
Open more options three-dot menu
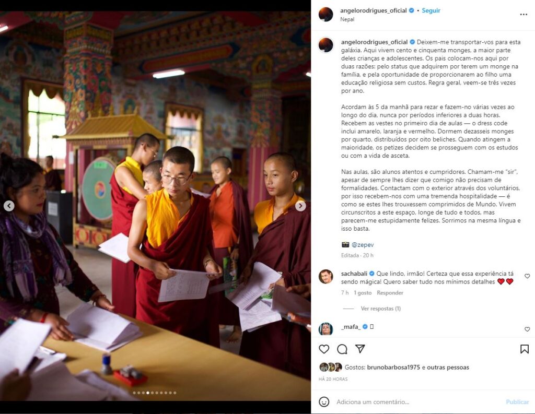524,15
